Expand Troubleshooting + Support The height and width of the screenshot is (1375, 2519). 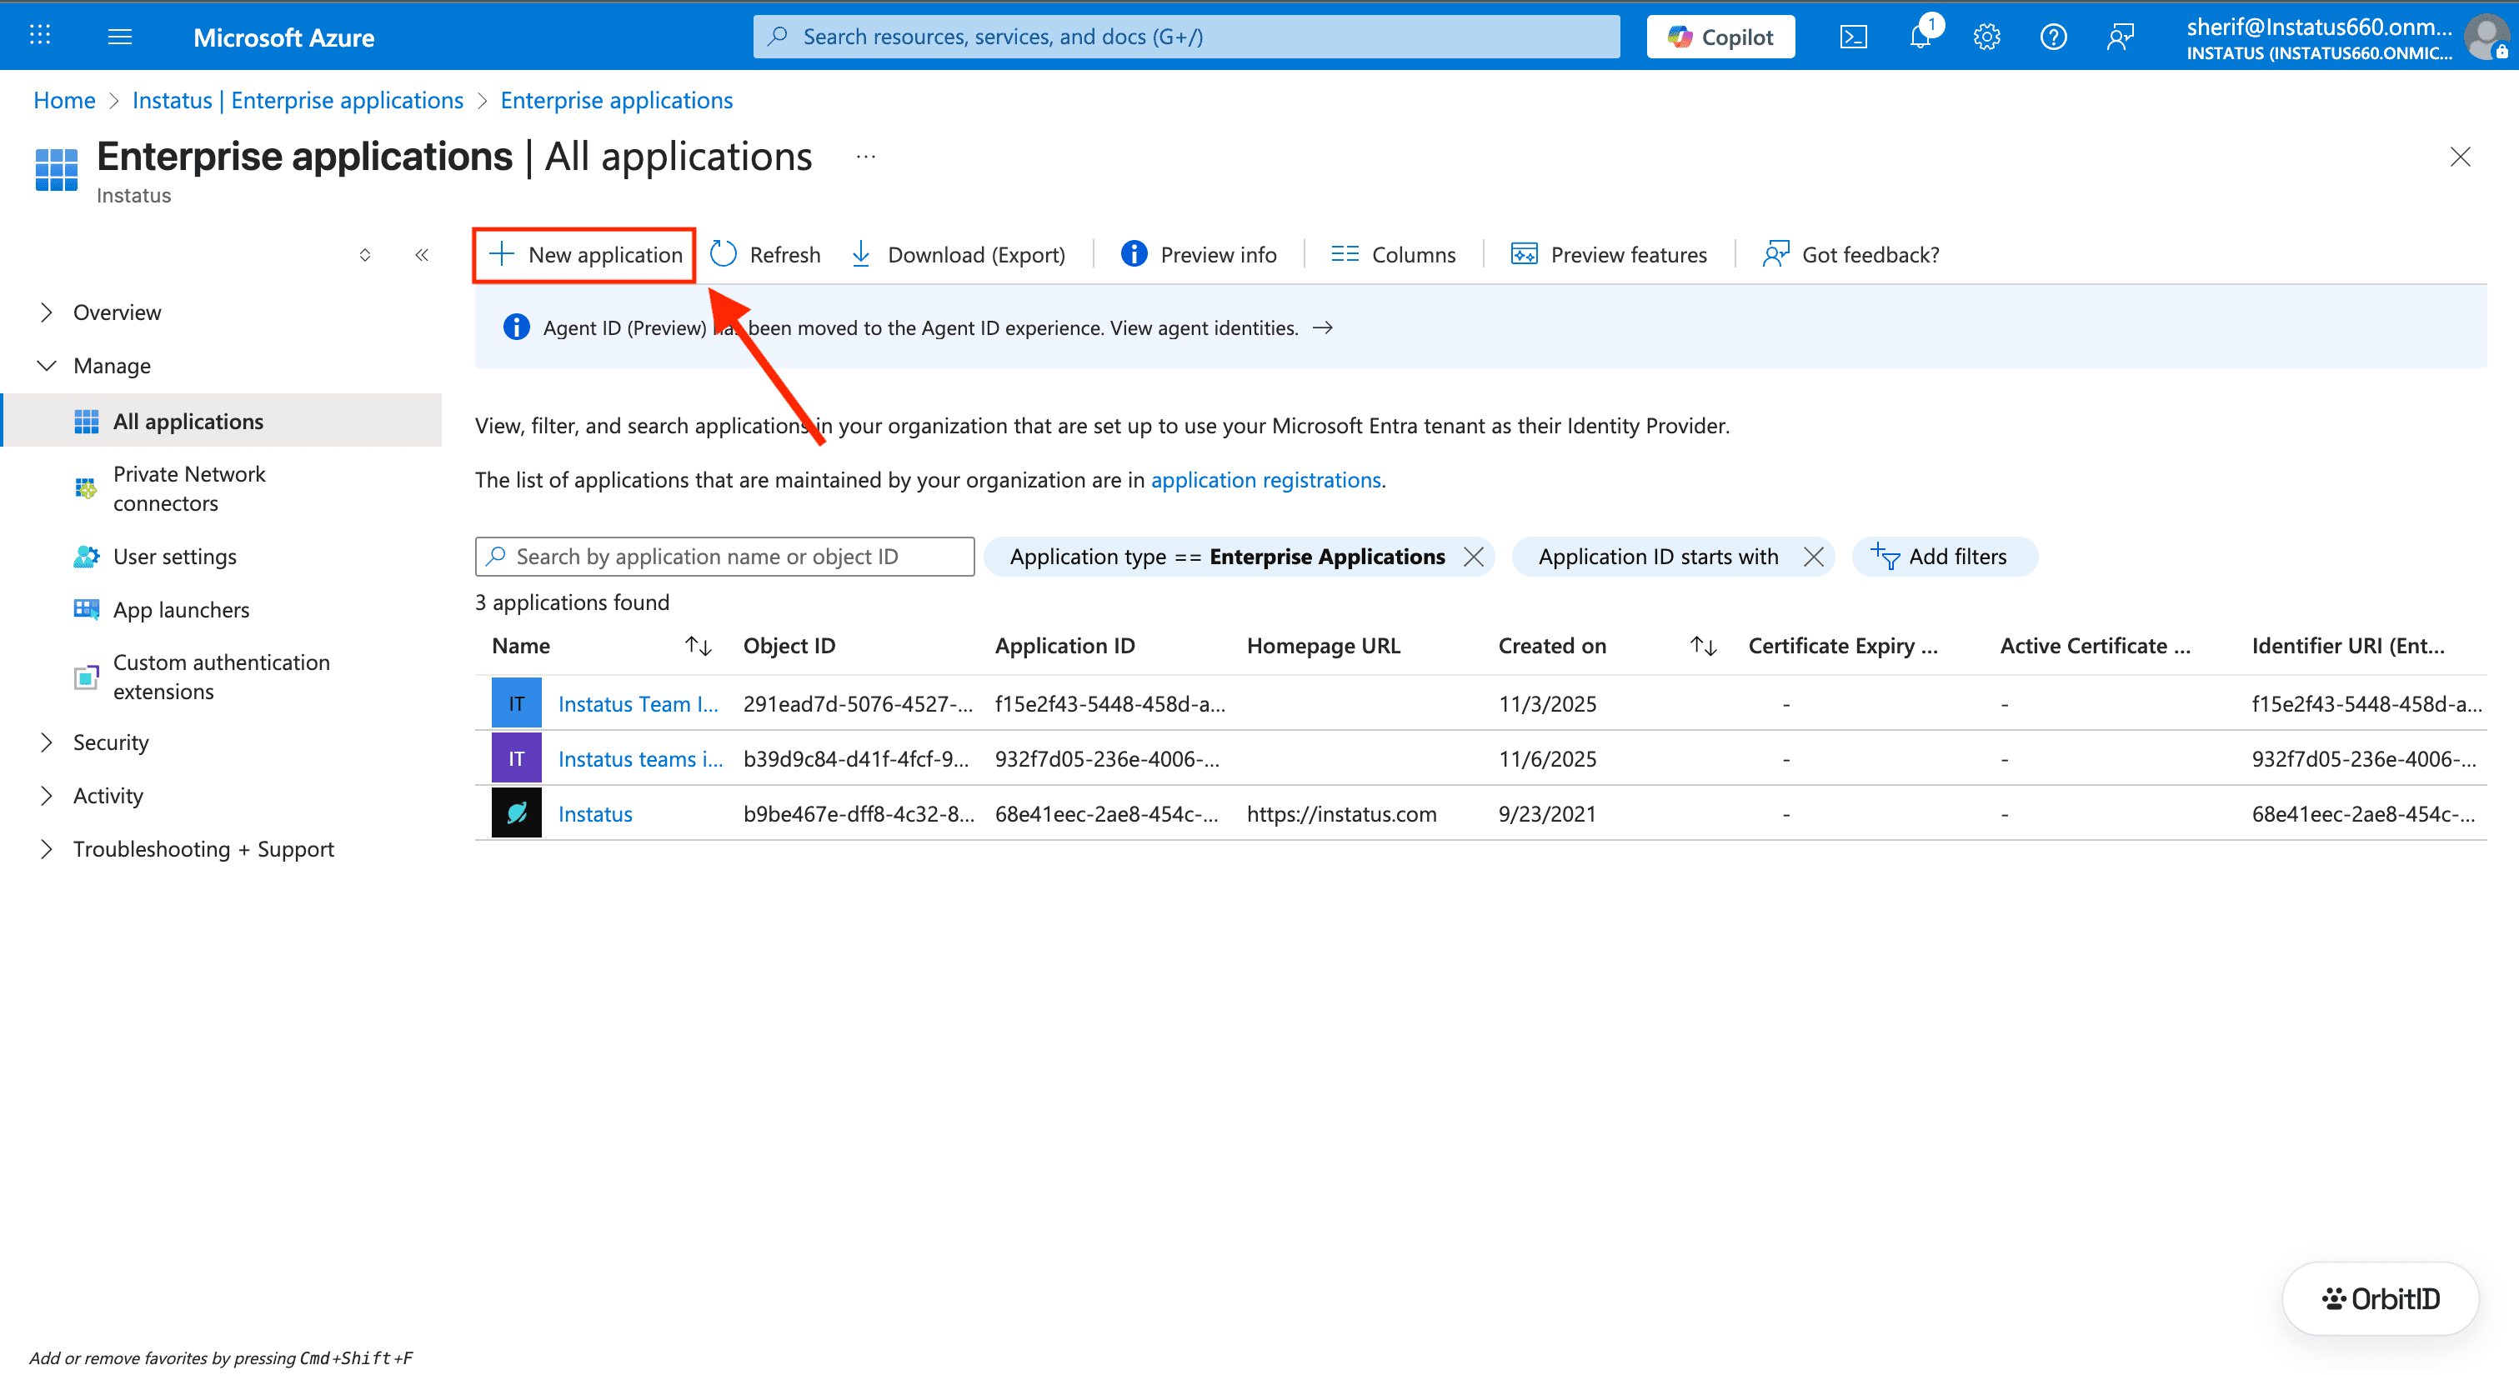coord(46,849)
